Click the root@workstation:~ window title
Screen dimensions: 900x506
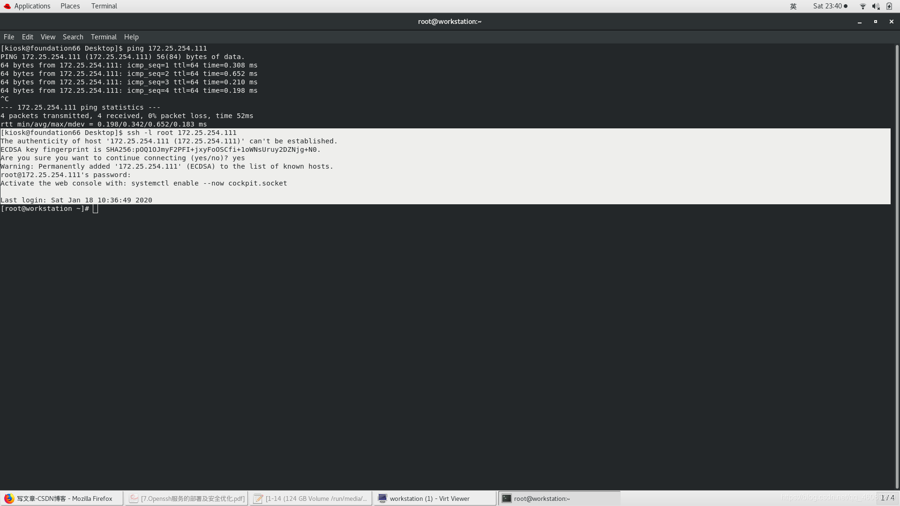click(450, 22)
